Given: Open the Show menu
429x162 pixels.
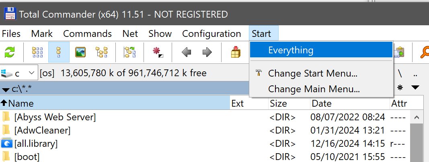Looking at the screenshot, I should [160, 34].
